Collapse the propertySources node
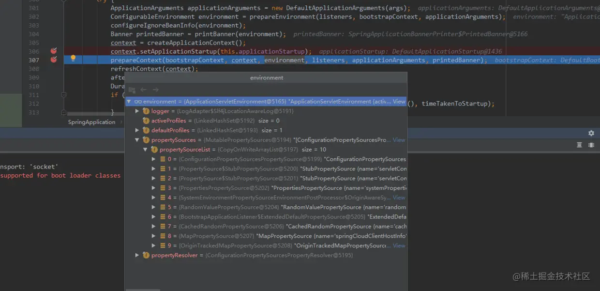Screen dimensions: 600x291 coord(137,140)
